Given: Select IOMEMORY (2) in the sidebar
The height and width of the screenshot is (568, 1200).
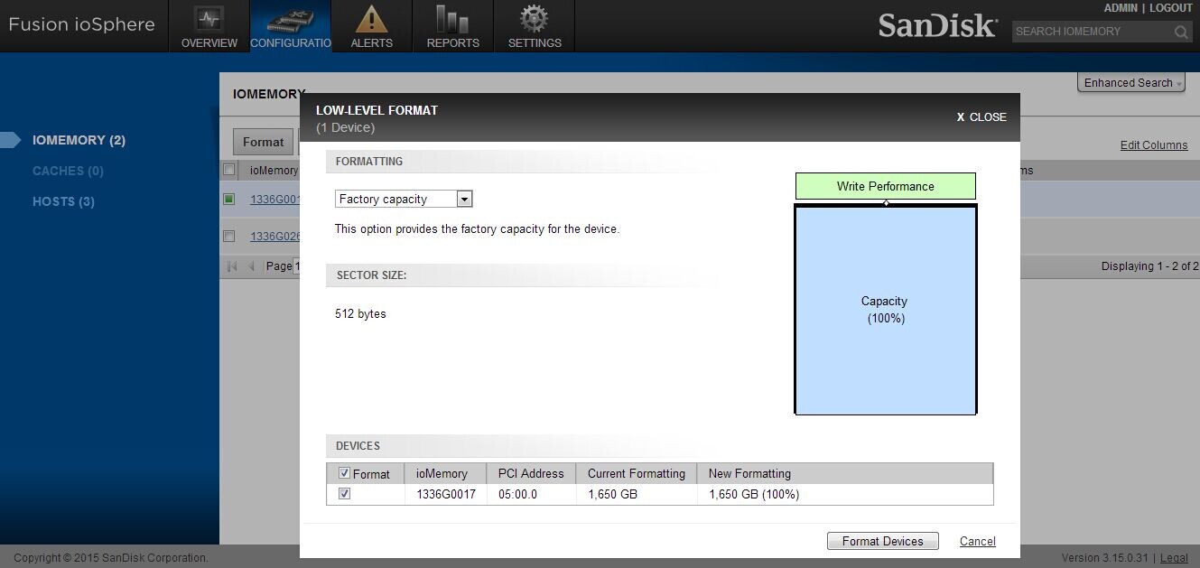Looking at the screenshot, I should [x=79, y=140].
